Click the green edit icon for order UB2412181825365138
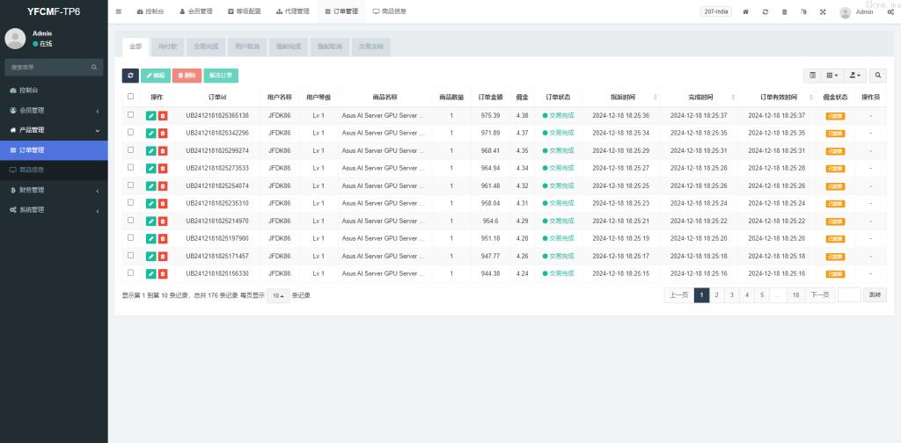Image resolution: width=901 pixels, height=443 pixels. pos(150,115)
